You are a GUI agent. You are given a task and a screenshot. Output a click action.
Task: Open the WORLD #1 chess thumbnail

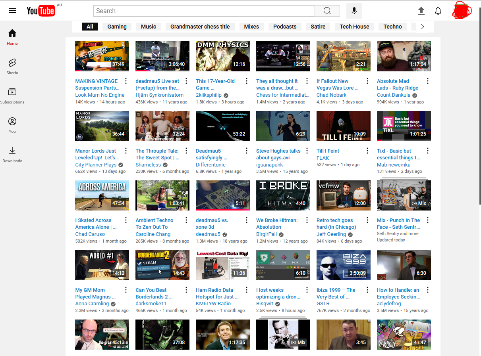click(102, 265)
